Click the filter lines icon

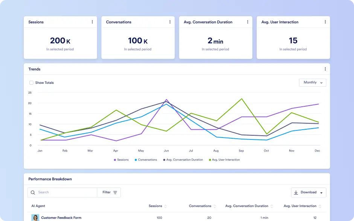tap(115, 192)
